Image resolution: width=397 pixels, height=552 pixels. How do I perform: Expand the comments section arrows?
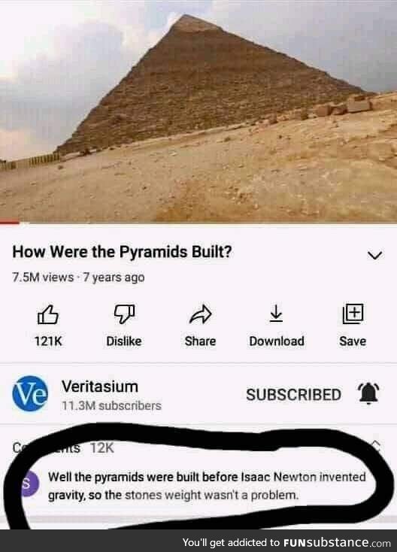tap(377, 446)
